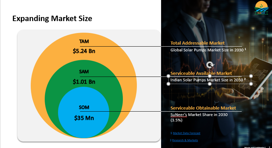Select the Expanding Market Size title
Viewport: 272px width, 148px height.
click(52, 18)
